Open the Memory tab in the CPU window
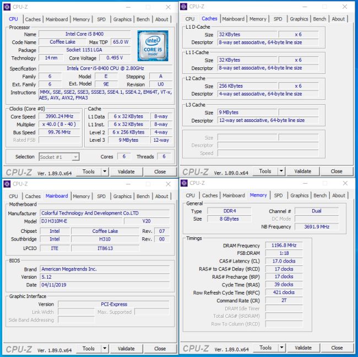 [82, 19]
